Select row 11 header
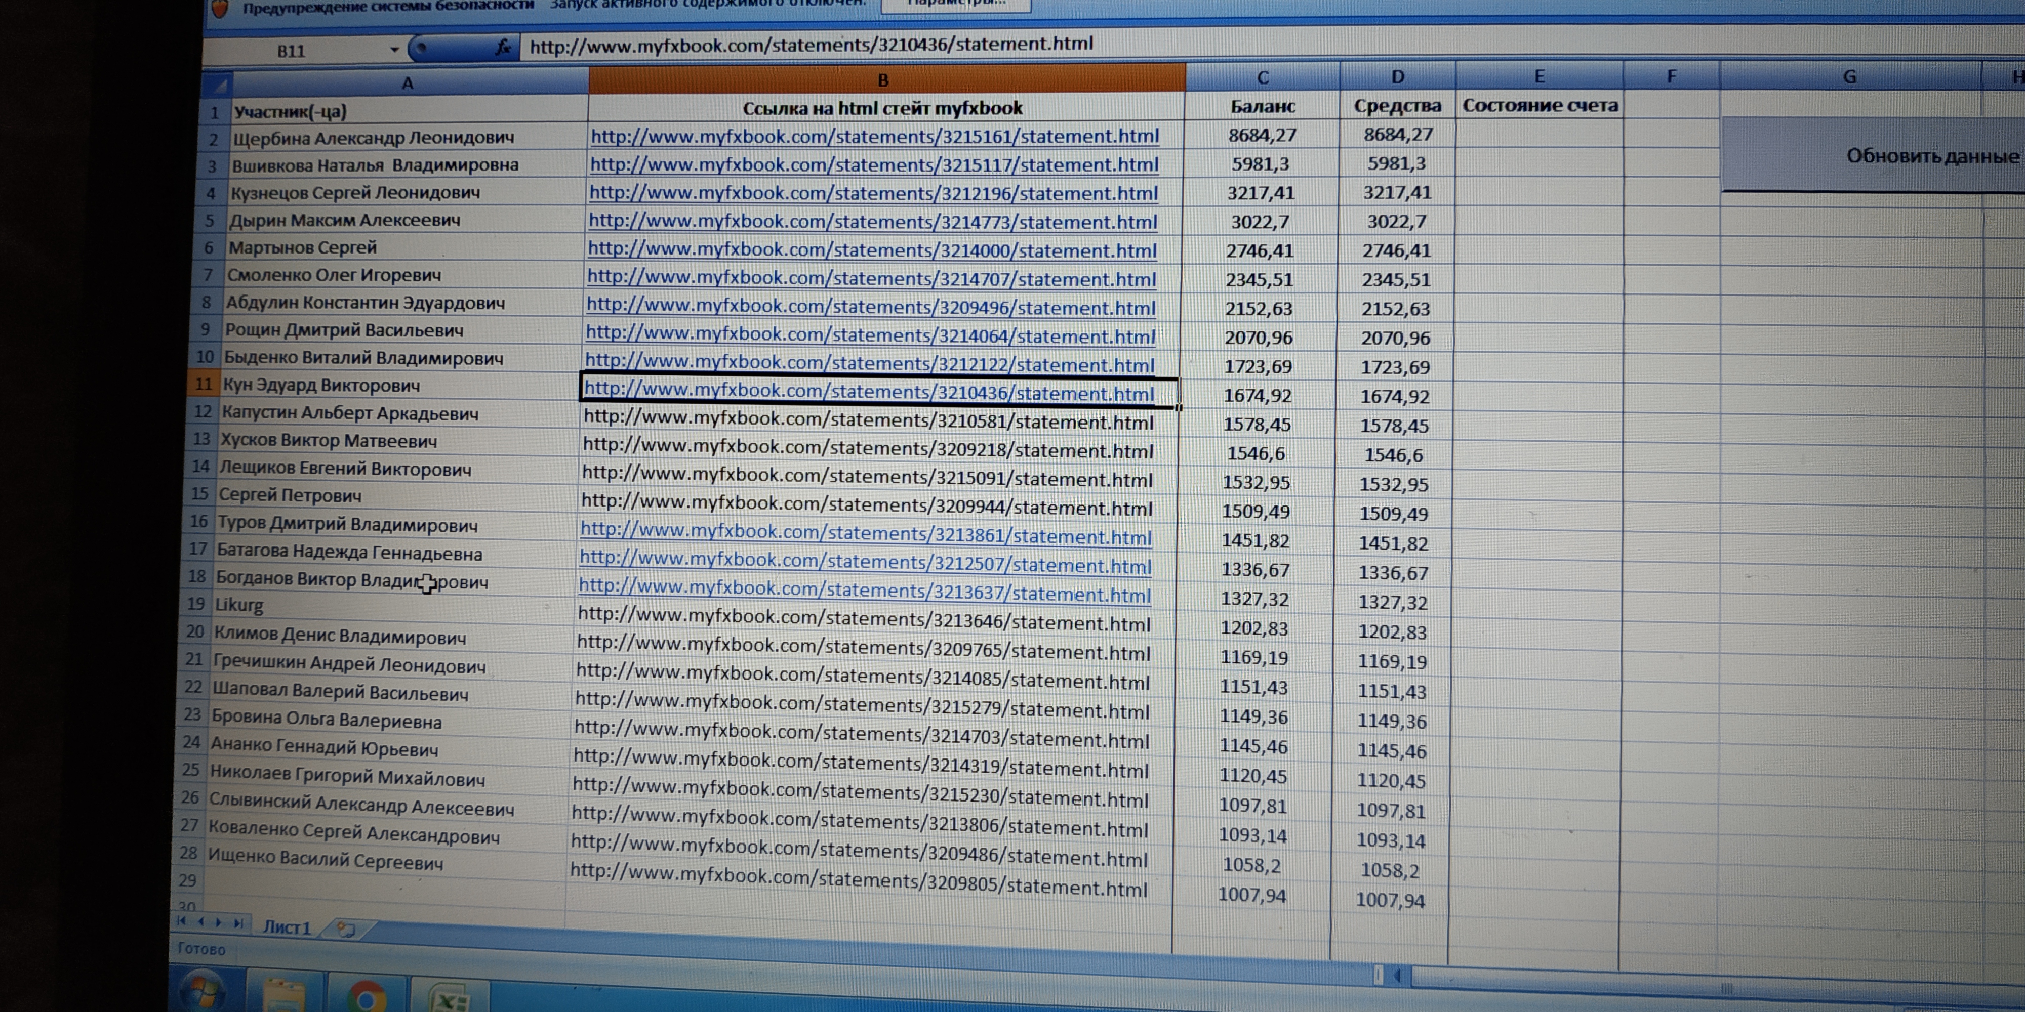 point(205,384)
